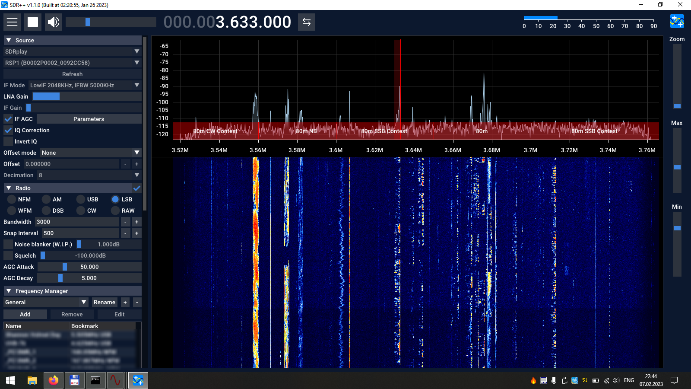Increase Bandwidth with the plus button
The height and width of the screenshot is (389, 691).
click(x=136, y=222)
